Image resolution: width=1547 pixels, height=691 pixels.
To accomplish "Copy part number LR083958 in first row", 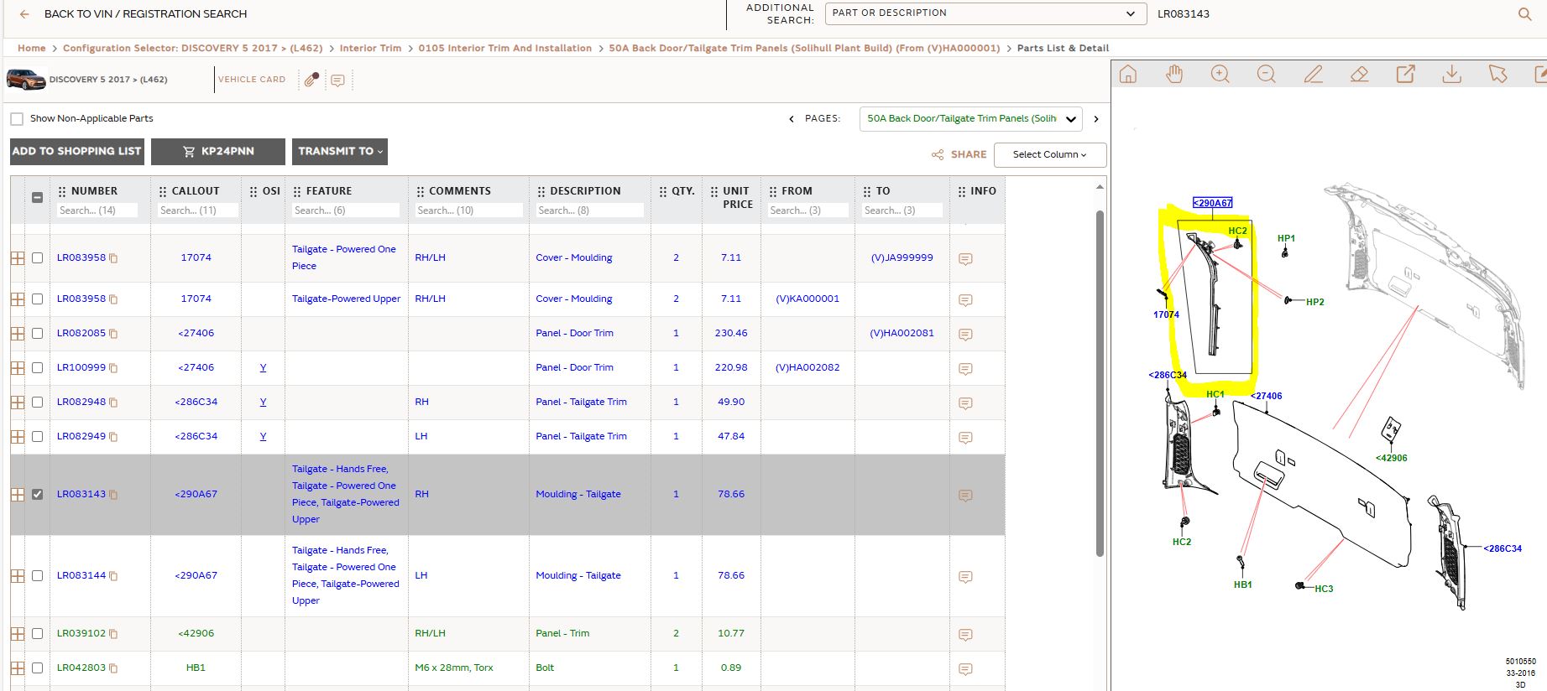I will pos(113,258).
